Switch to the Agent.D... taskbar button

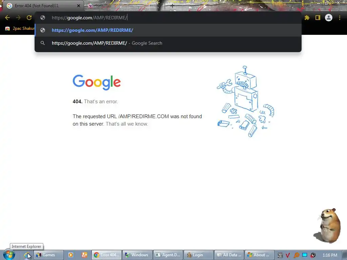[x=168, y=255]
